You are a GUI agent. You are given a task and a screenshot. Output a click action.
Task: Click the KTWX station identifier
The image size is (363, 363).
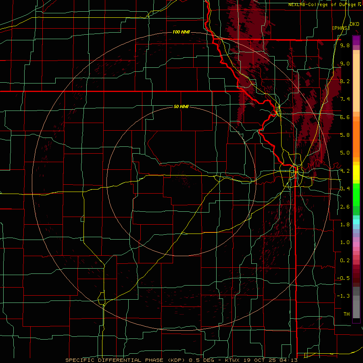click(x=233, y=360)
